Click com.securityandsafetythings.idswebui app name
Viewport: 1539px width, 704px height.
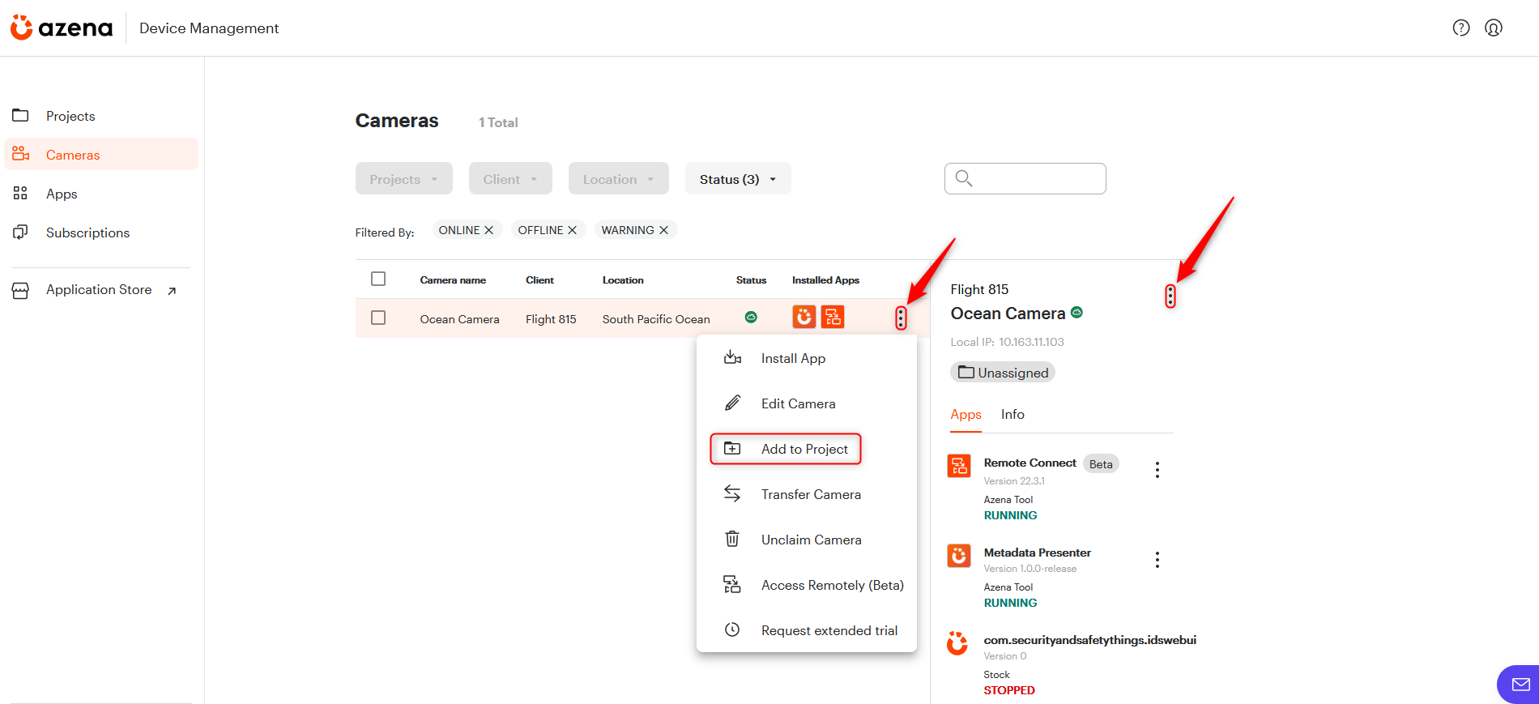point(1089,640)
